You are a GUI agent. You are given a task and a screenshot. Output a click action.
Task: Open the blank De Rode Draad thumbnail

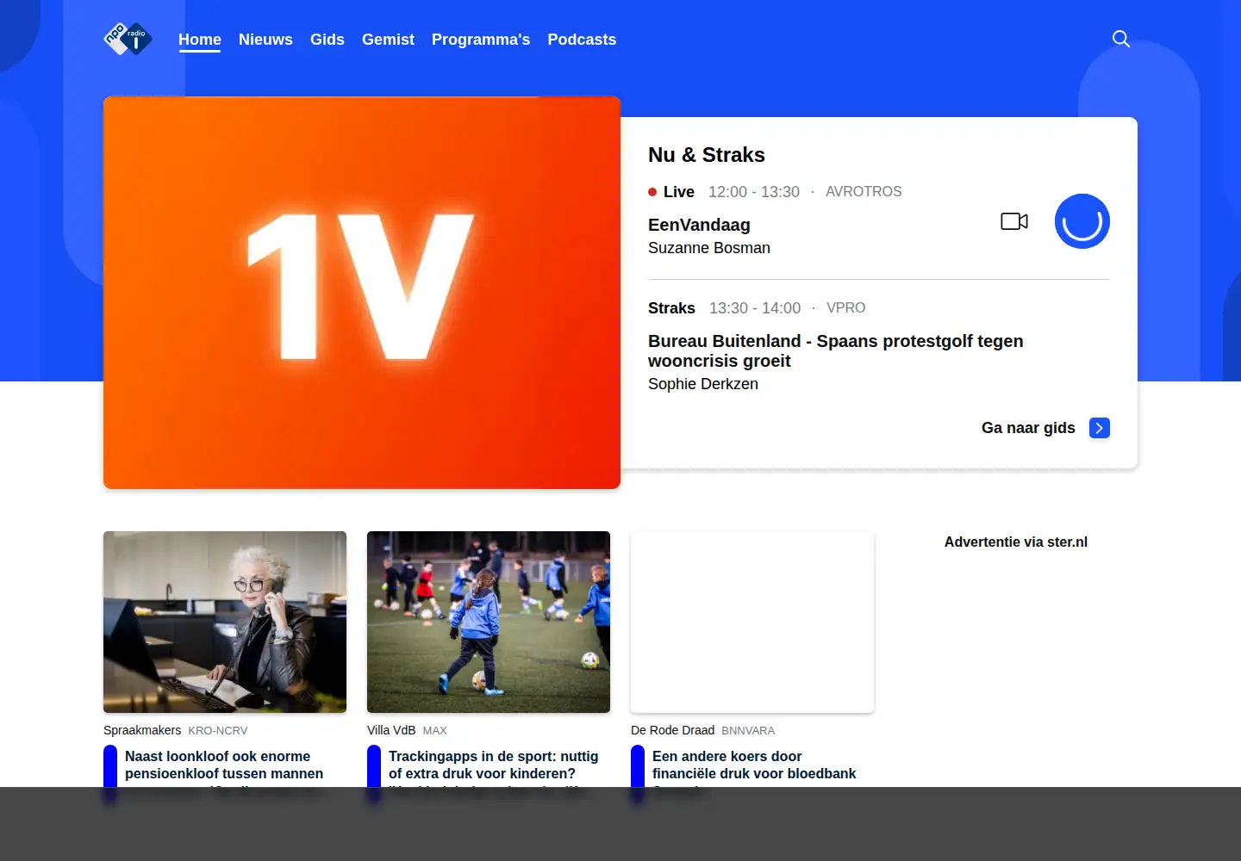pyautogui.click(x=752, y=622)
